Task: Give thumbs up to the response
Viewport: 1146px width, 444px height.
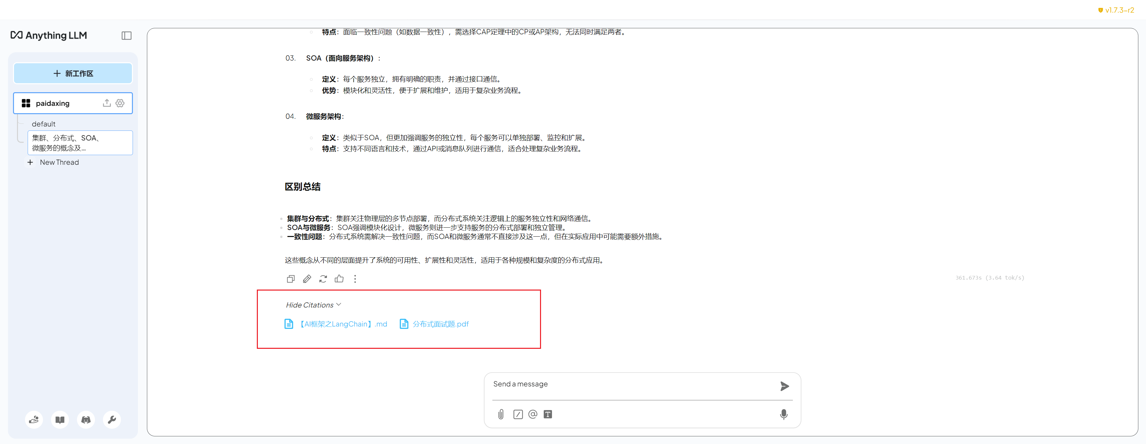Action: (x=339, y=279)
